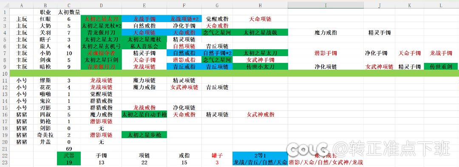Click red 灵魂掠夺者 cell
This screenshot has height=167, width=459.
101,53
